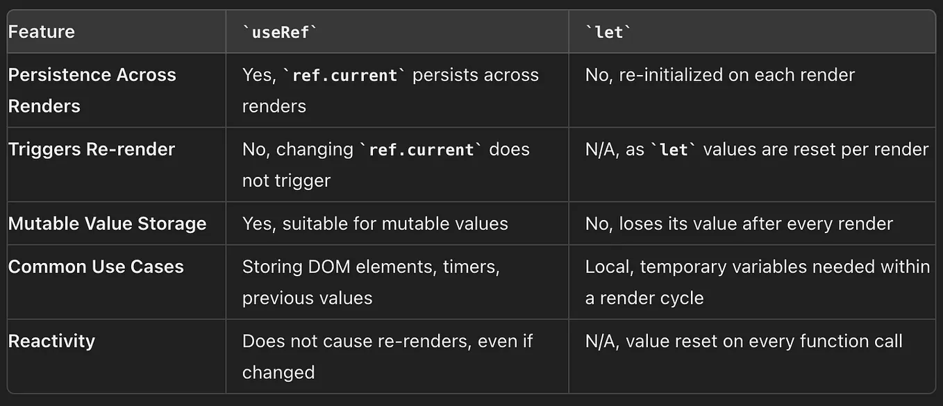Select "Storing DOM elements, timers" cell
Image resolution: width=943 pixels, height=406 pixels.
[x=371, y=267]
